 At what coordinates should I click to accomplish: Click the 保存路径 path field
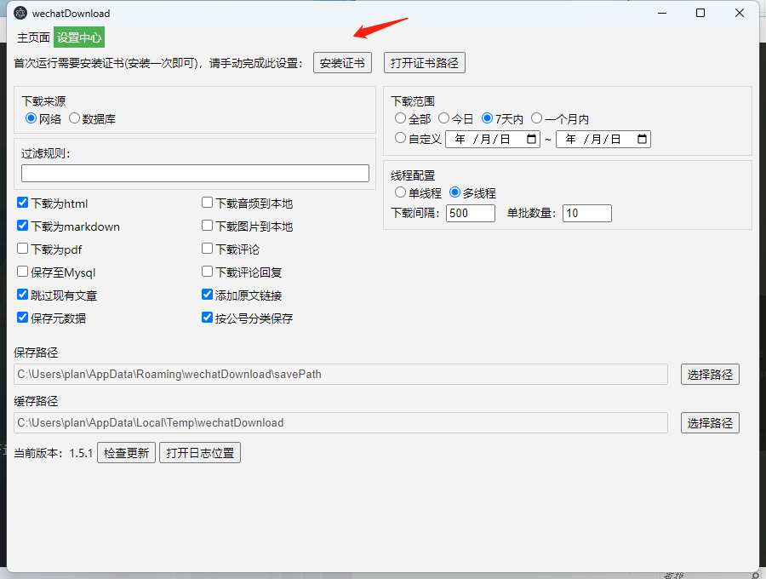[x=340, y=375]
